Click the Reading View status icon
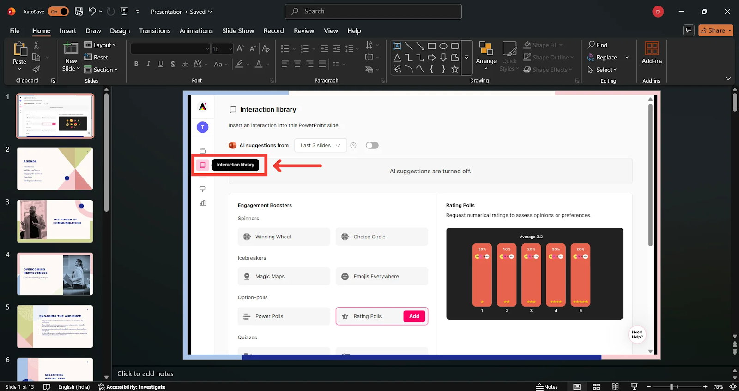This screenshot has width=739, height=391. click(x=615, y=387)
